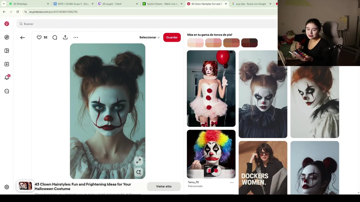This screenshot has width=360, height=202.
Task: Open the red balloon clown costume pin
Action: pyautogui.click(x=211, y=88)
